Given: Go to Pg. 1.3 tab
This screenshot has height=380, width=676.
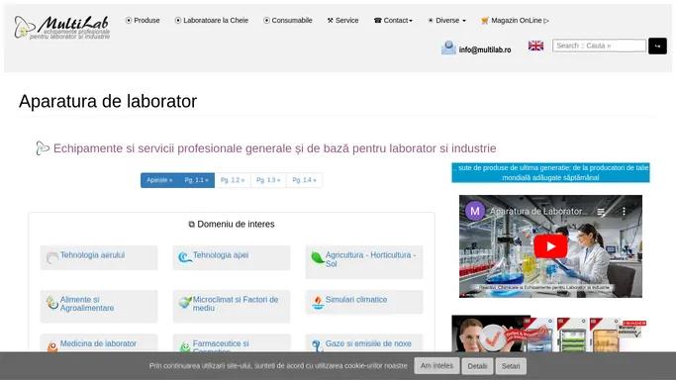Looking at the screenshot, I should point(268,180).
